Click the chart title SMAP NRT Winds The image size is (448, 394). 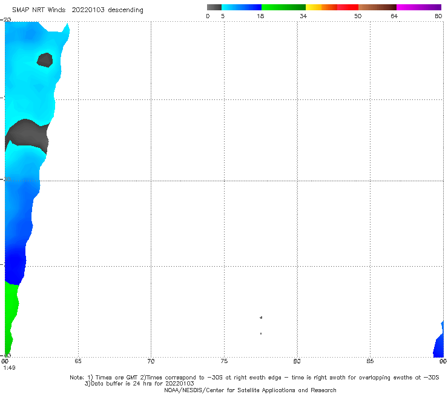tap(39, 10)
